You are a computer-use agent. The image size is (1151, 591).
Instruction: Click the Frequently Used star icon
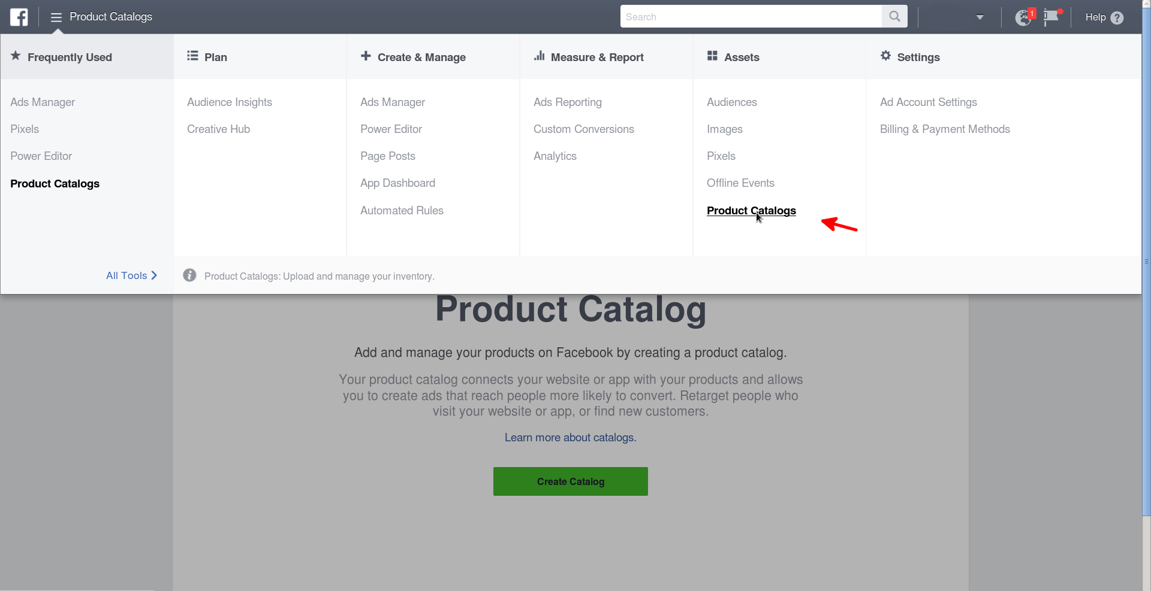pos(15,56)
